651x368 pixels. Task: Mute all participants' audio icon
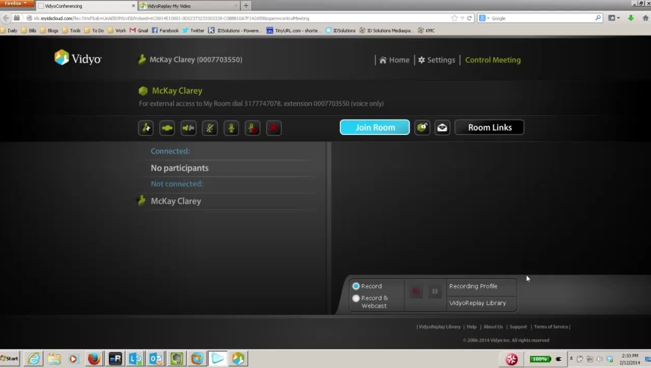(210, 128)
